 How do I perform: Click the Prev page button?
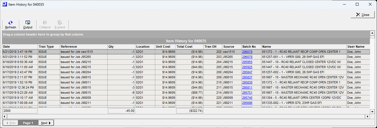coord(11,123)
